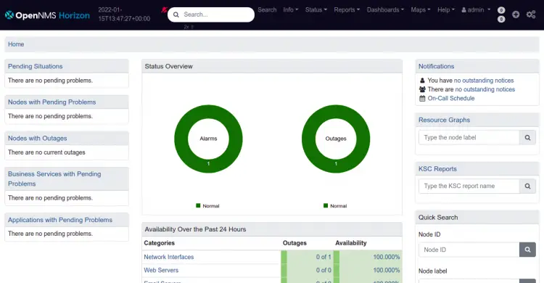Click the Resource Graphs search magnifier button

pos(527,137)
